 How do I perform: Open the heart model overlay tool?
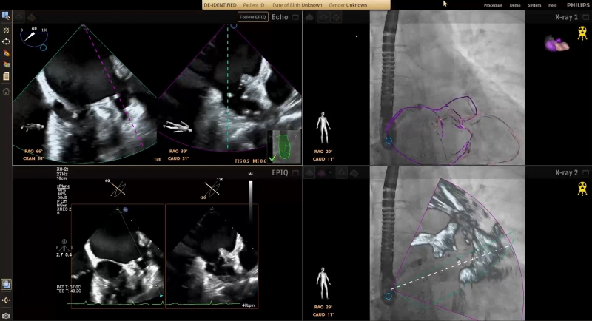6,53
